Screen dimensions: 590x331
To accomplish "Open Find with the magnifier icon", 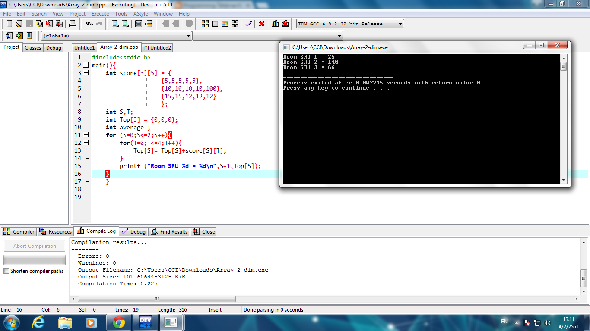I will pyautogui.click(x=115, y=24).
